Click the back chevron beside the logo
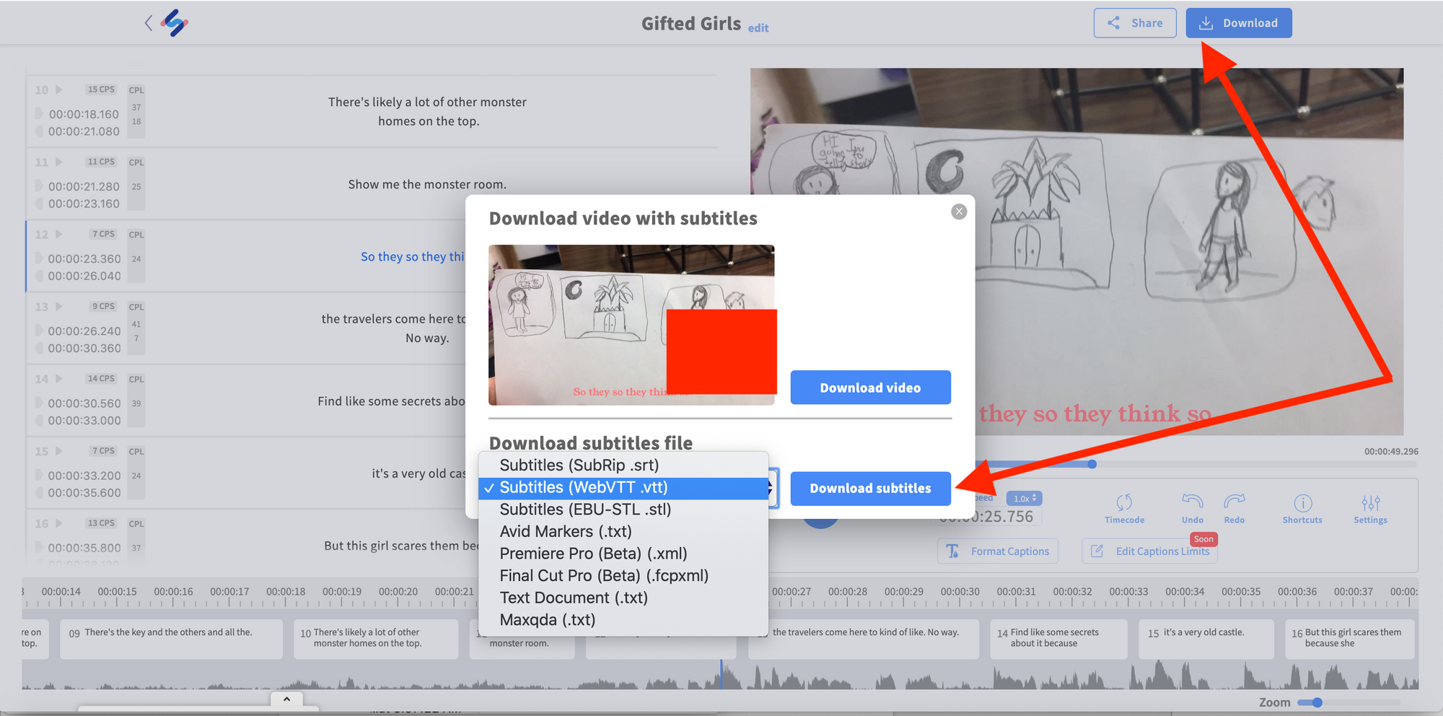 [x=149, y=23]
